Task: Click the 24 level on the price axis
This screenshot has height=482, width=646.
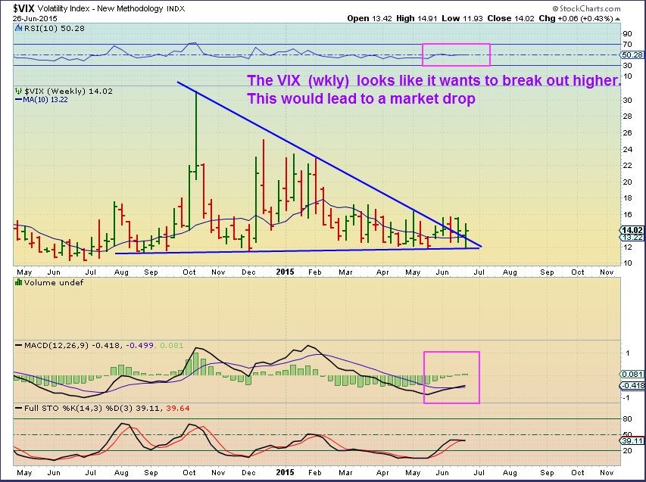Action: (x=628, y=149)
